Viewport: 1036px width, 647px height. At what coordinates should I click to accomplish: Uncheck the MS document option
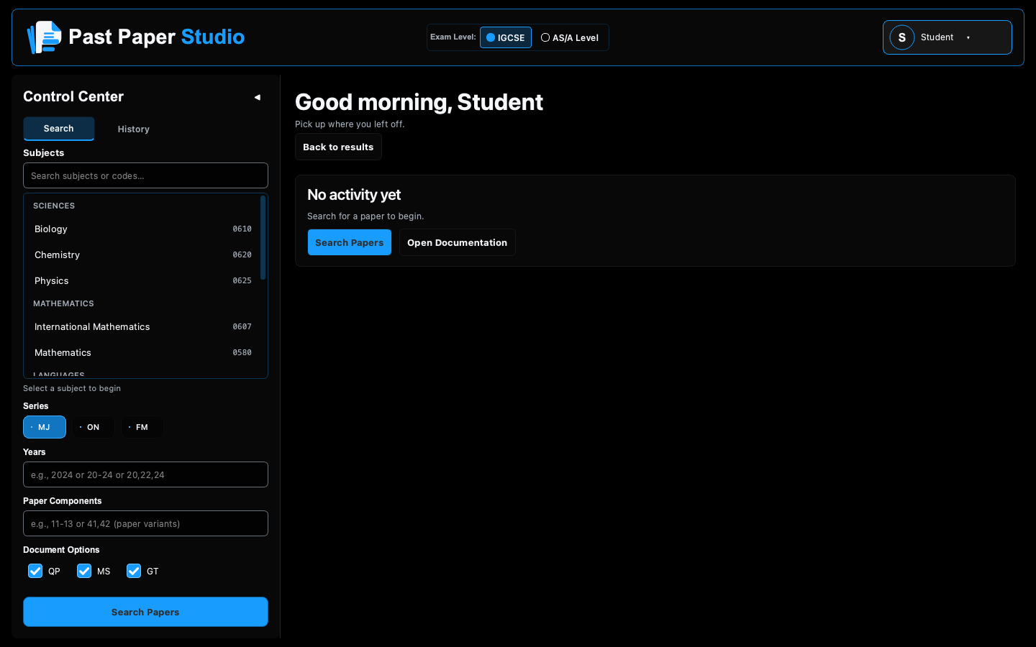click(x=84, y=571)
